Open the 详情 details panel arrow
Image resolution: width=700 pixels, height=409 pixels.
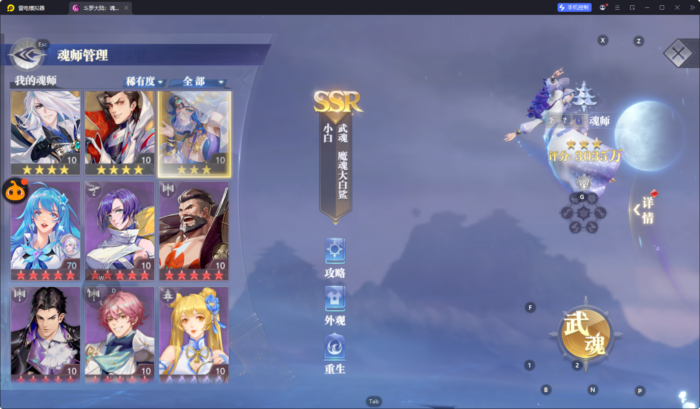644,210
